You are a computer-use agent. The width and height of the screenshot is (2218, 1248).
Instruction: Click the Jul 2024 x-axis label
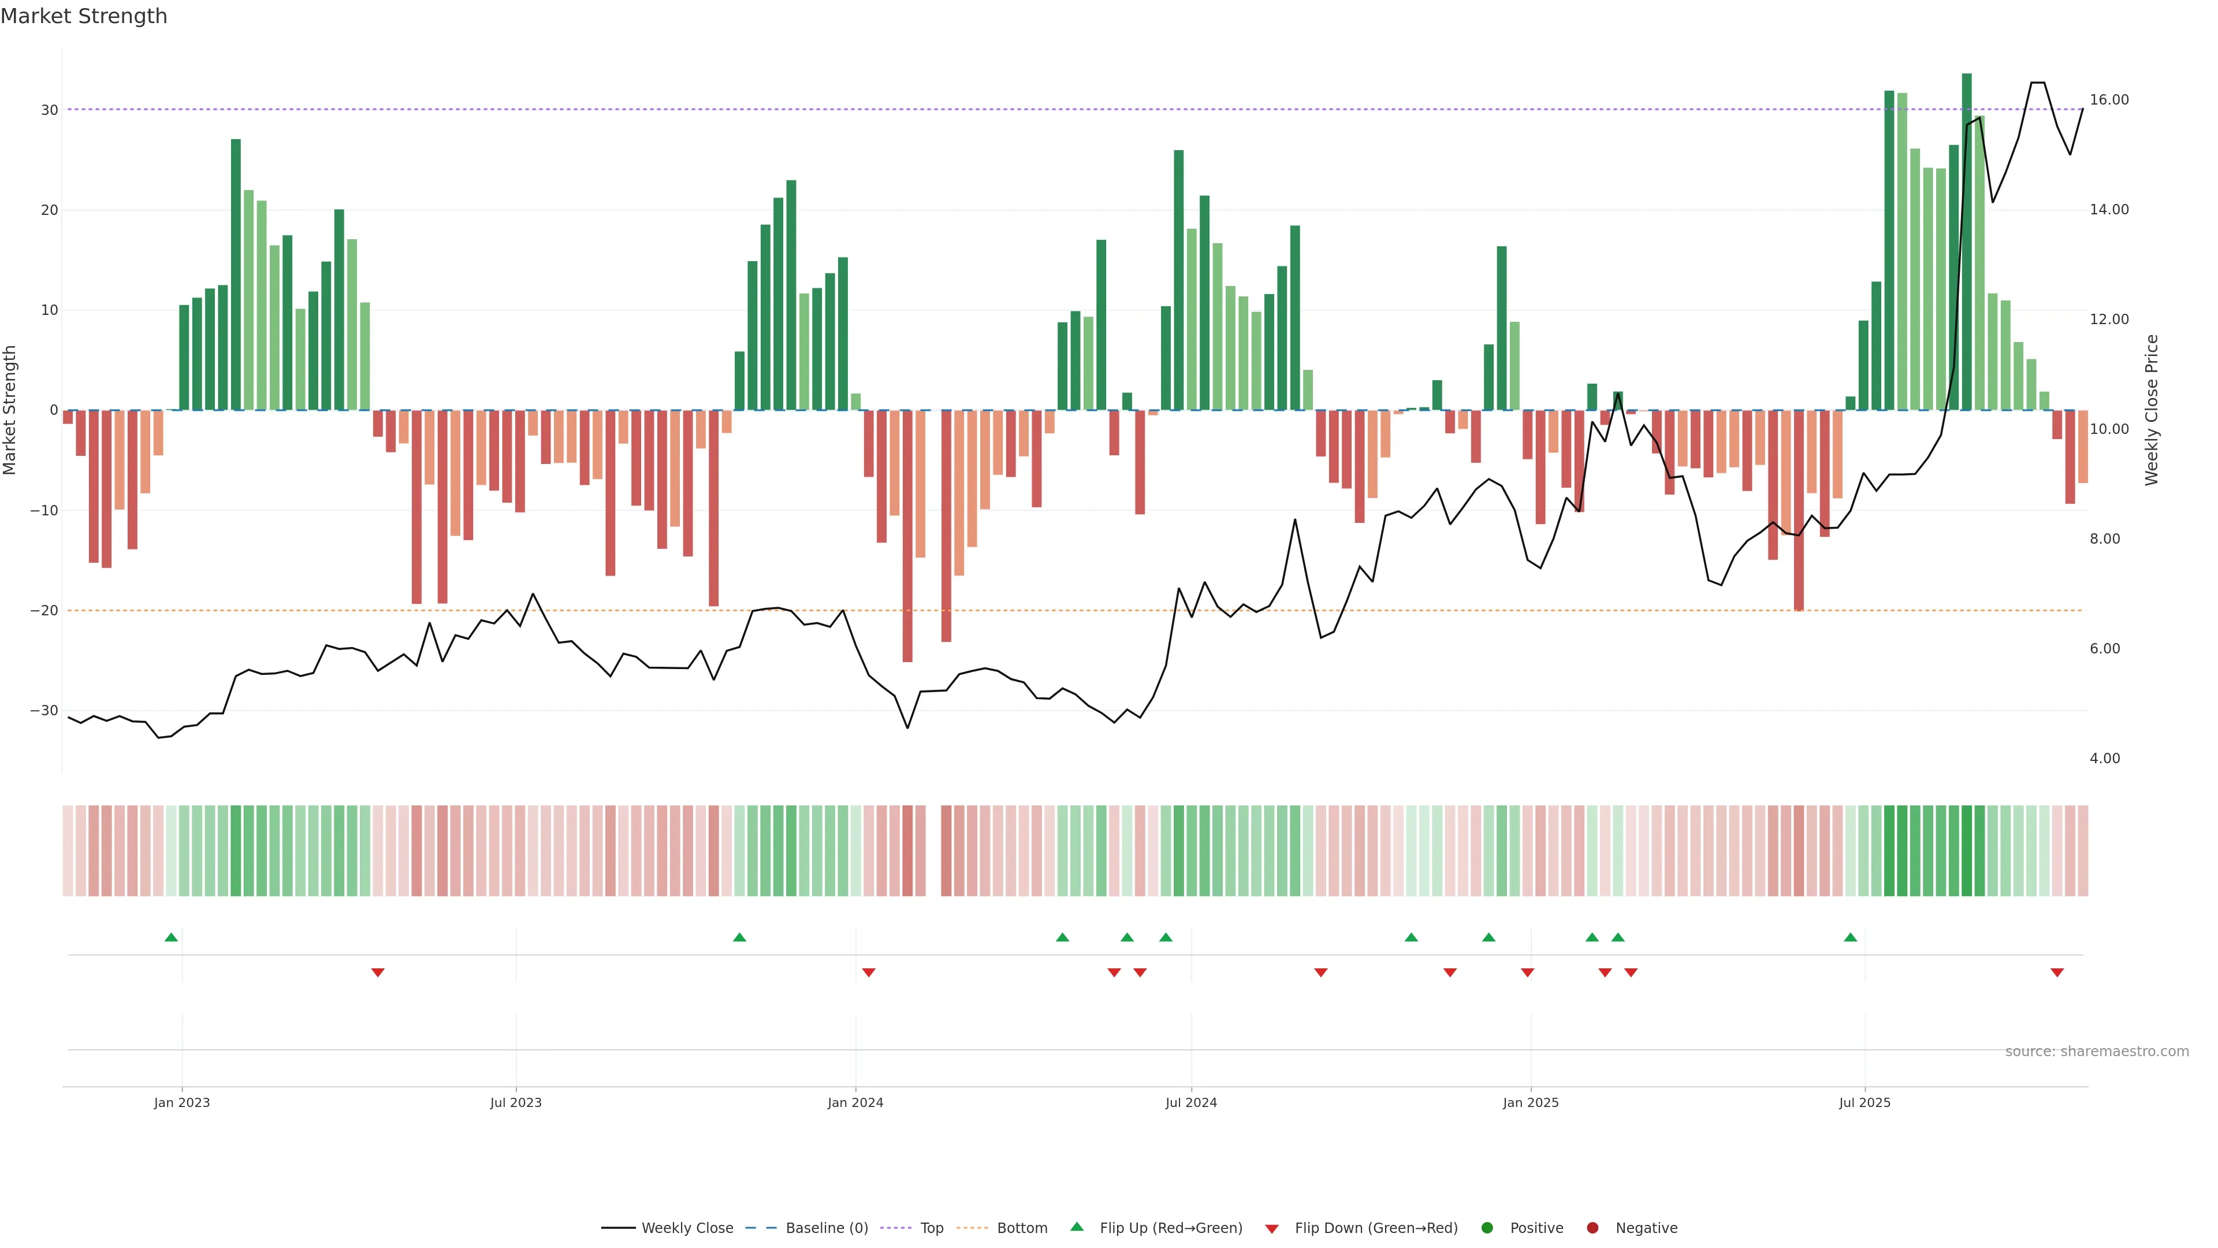(x=1191, y=1102)
